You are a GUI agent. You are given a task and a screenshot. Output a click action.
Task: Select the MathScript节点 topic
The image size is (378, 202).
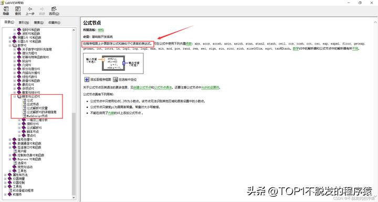37,116
